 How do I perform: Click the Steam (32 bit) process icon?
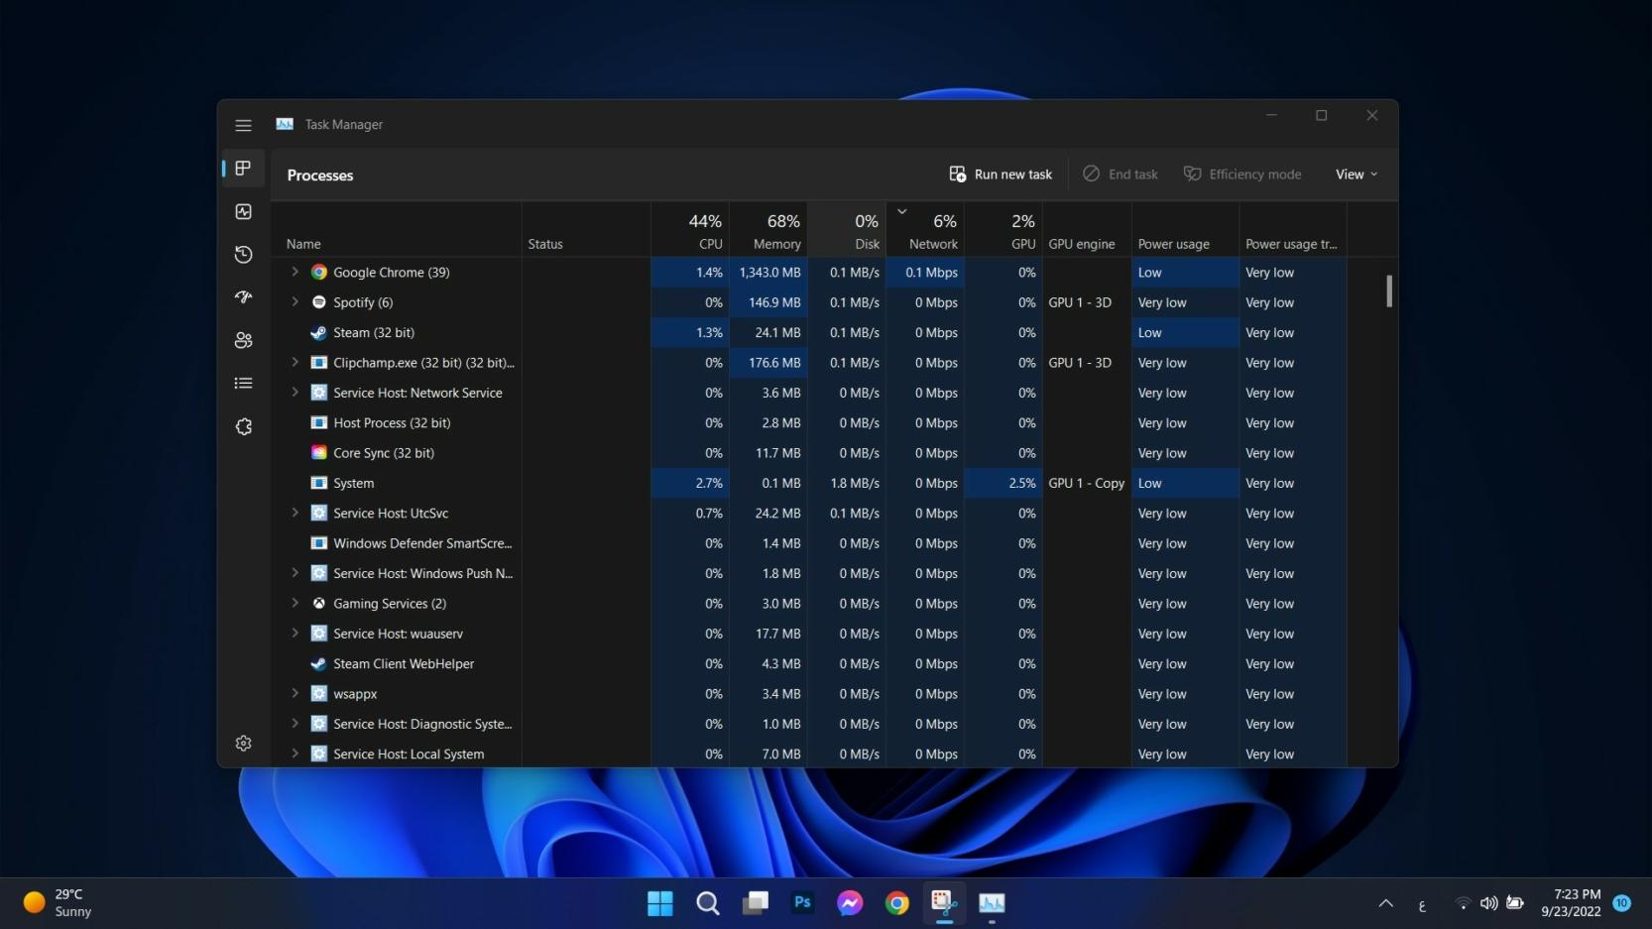pos(319,332)
